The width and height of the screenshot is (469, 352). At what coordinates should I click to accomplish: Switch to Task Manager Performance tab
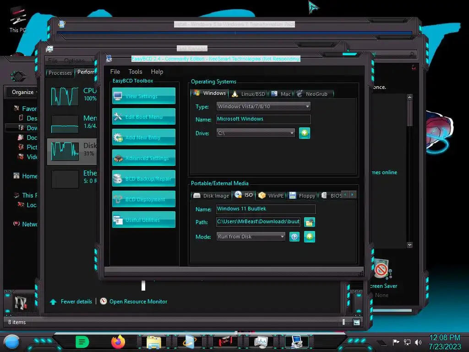86,72
